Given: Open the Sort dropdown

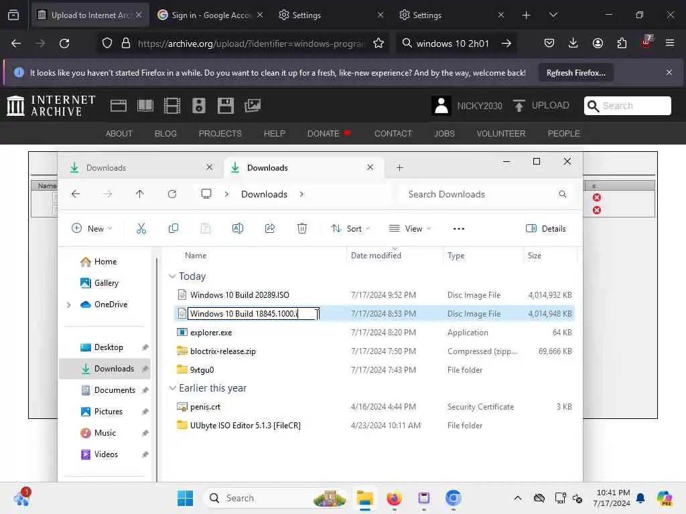Looking at the screenshot, I should pyautogui.click(x=351, y=229).
